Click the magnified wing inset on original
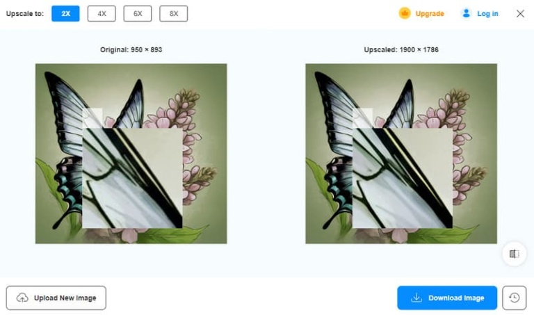 click(x=133, y=178)
